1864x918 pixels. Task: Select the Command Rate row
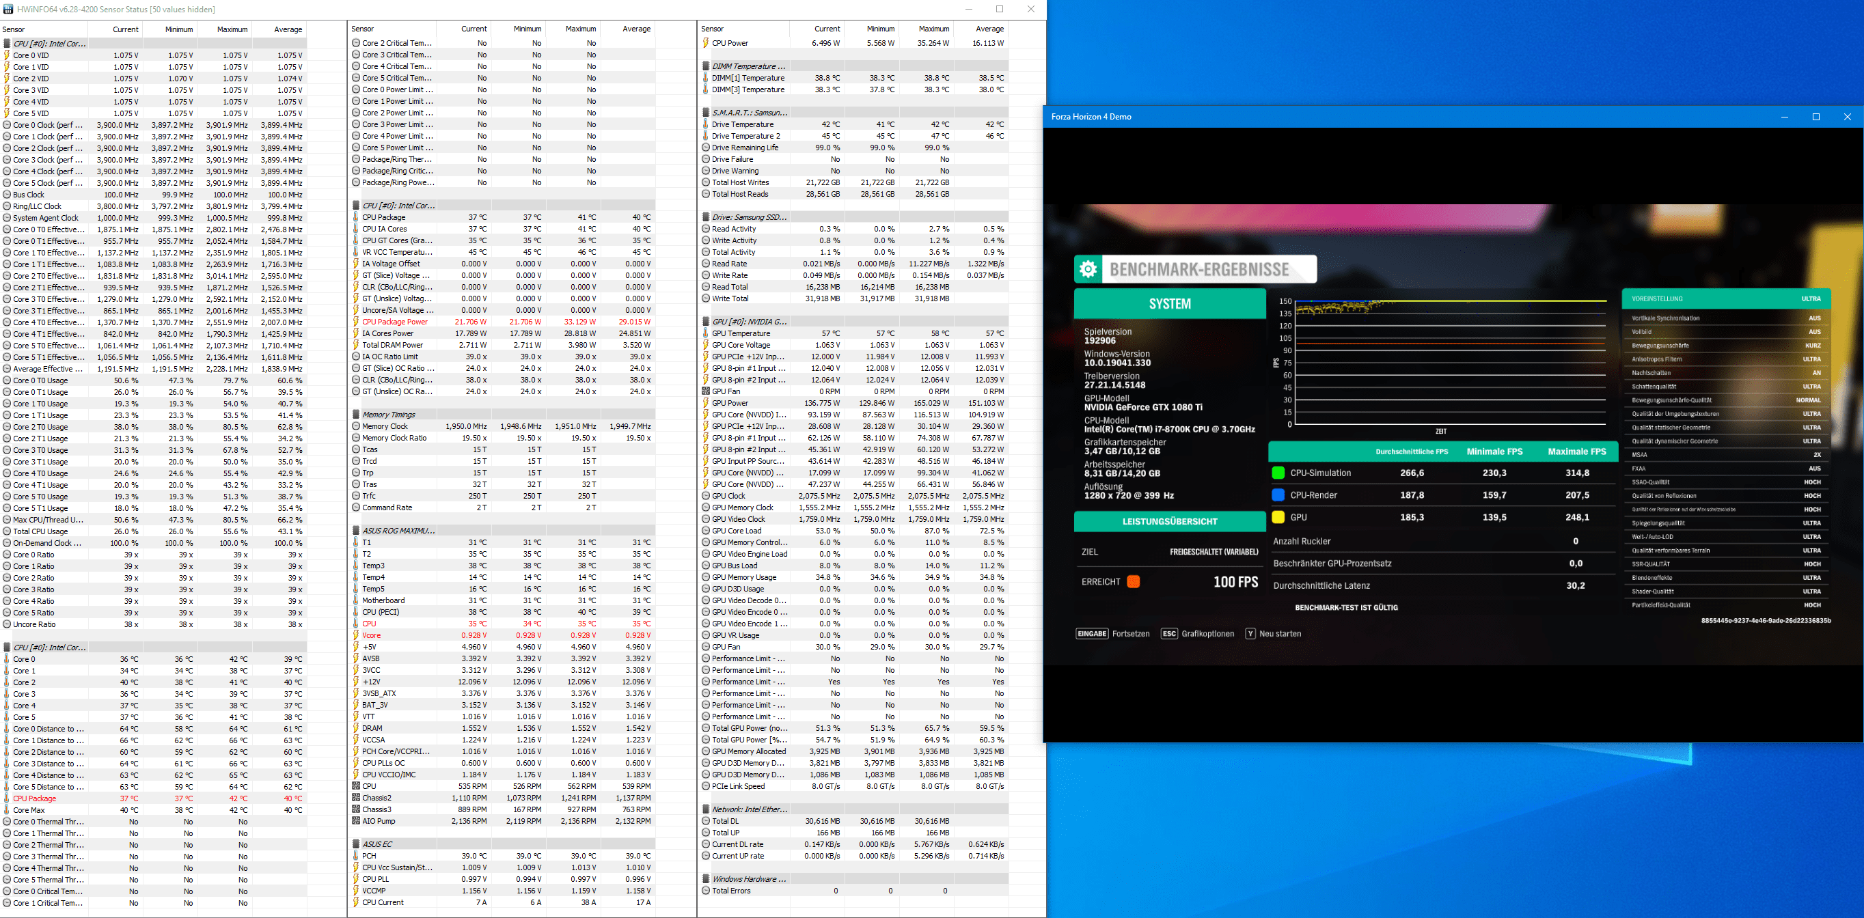point(502,507)
